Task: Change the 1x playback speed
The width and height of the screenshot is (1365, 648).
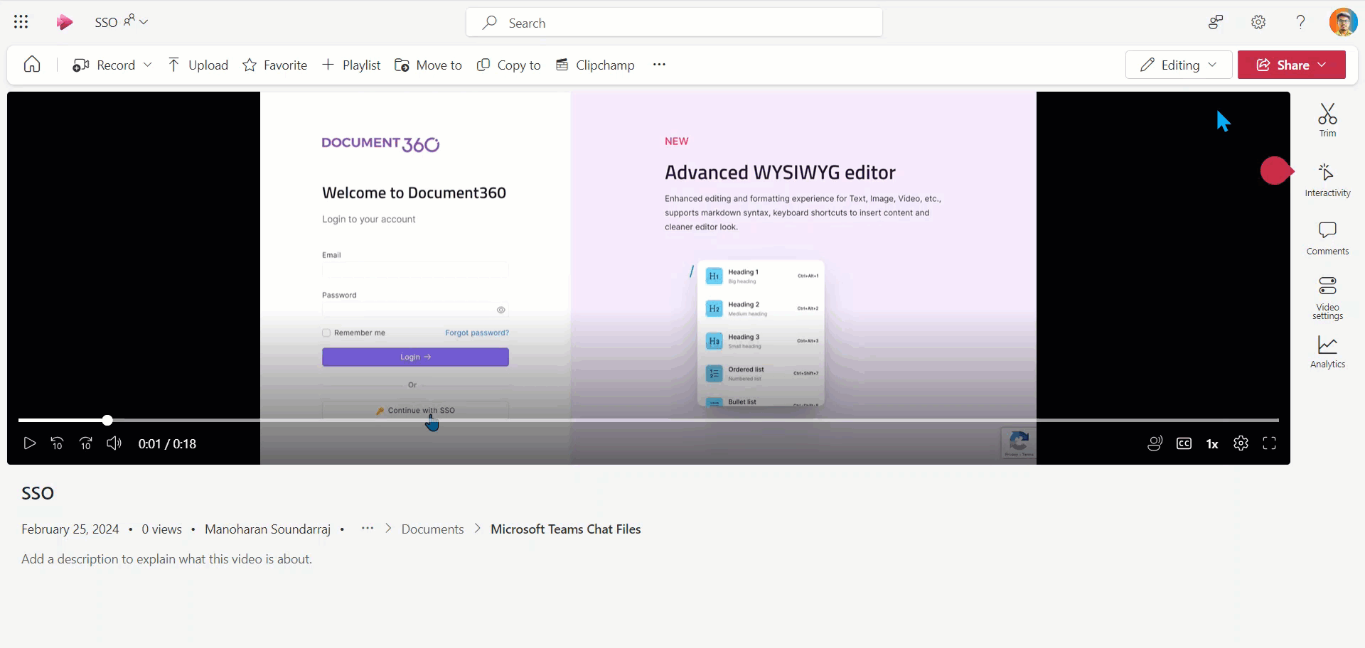Action: [1212, 444]
